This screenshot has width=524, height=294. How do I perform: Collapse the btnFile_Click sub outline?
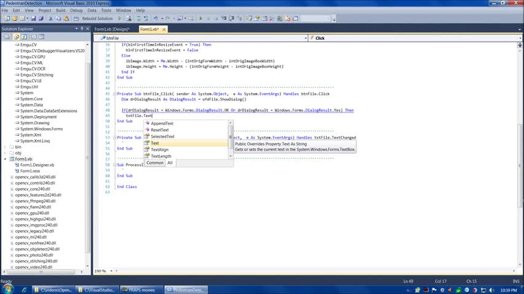pos(114,94)
